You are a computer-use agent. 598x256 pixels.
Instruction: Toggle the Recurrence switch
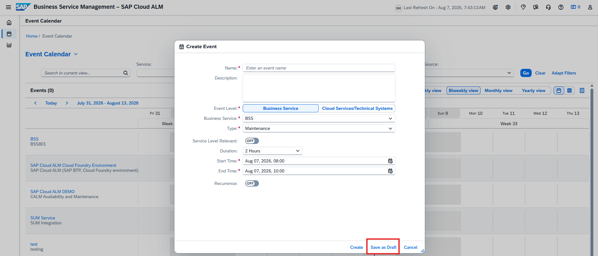(252, 183)
